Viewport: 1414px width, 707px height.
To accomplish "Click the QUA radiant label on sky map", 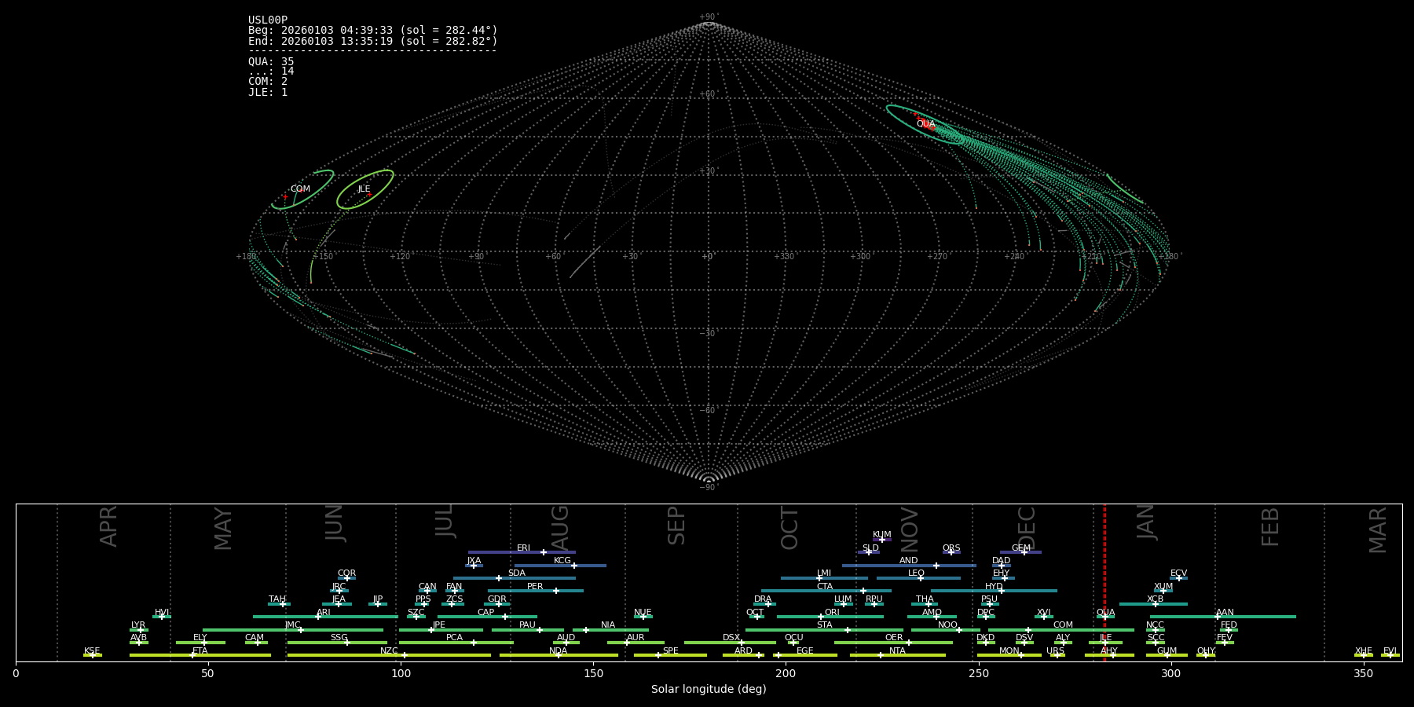I will (x=925, y=124).
